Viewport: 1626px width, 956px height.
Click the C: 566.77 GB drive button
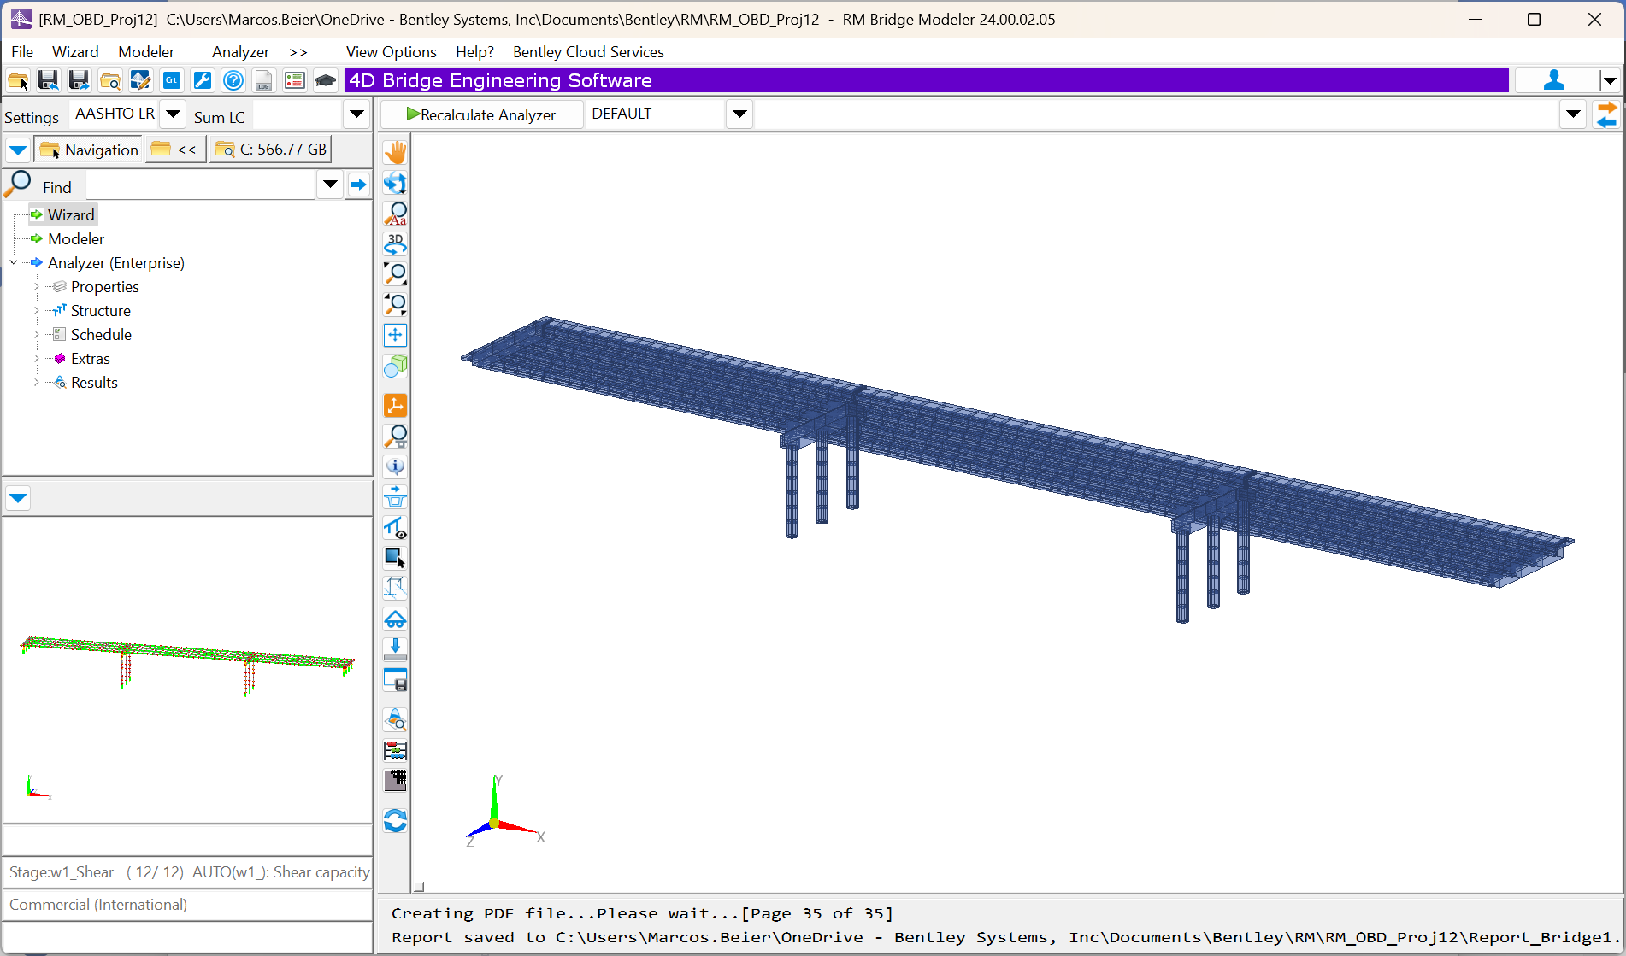[271, 150]
